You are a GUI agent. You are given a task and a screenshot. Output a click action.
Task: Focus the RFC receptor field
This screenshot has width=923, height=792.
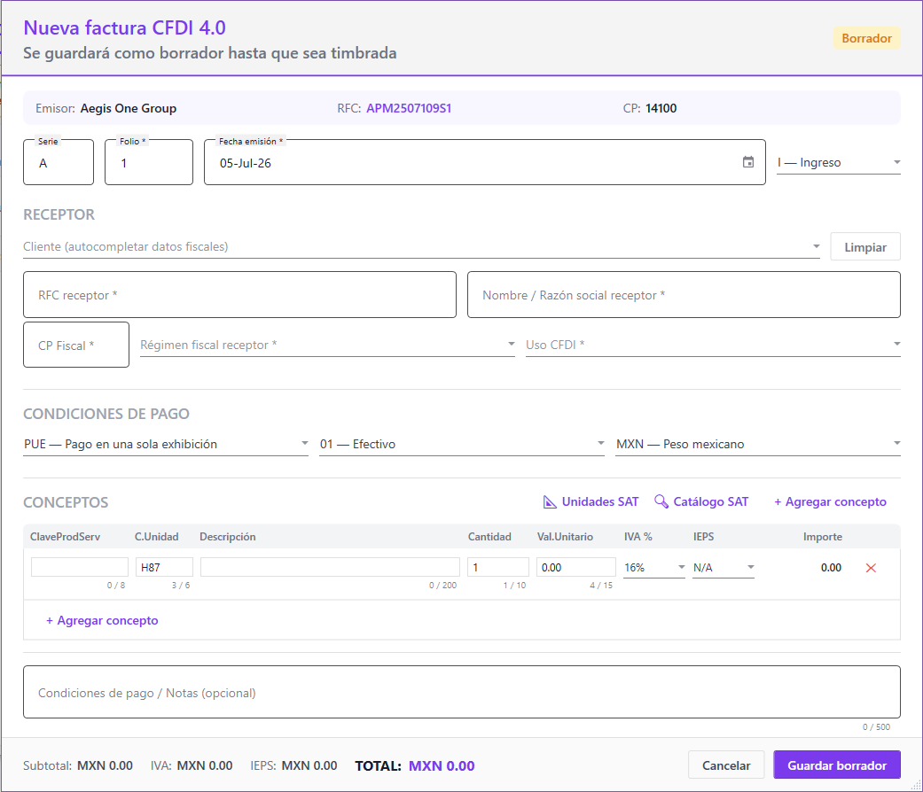[x=239, y=295]
